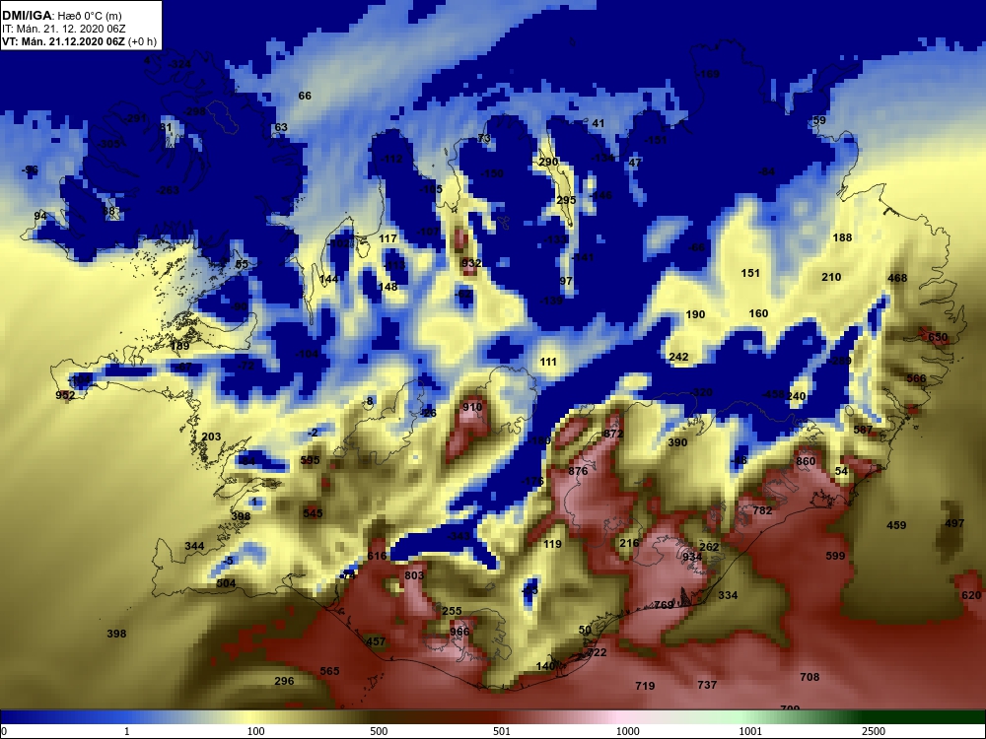Click the '500' label under the color scale
This screenshot has width=986, height=739.
coord(379,731)
